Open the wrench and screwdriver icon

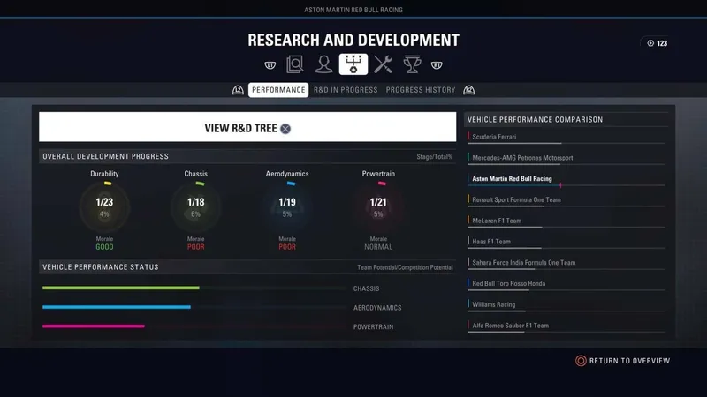(383, 64)
